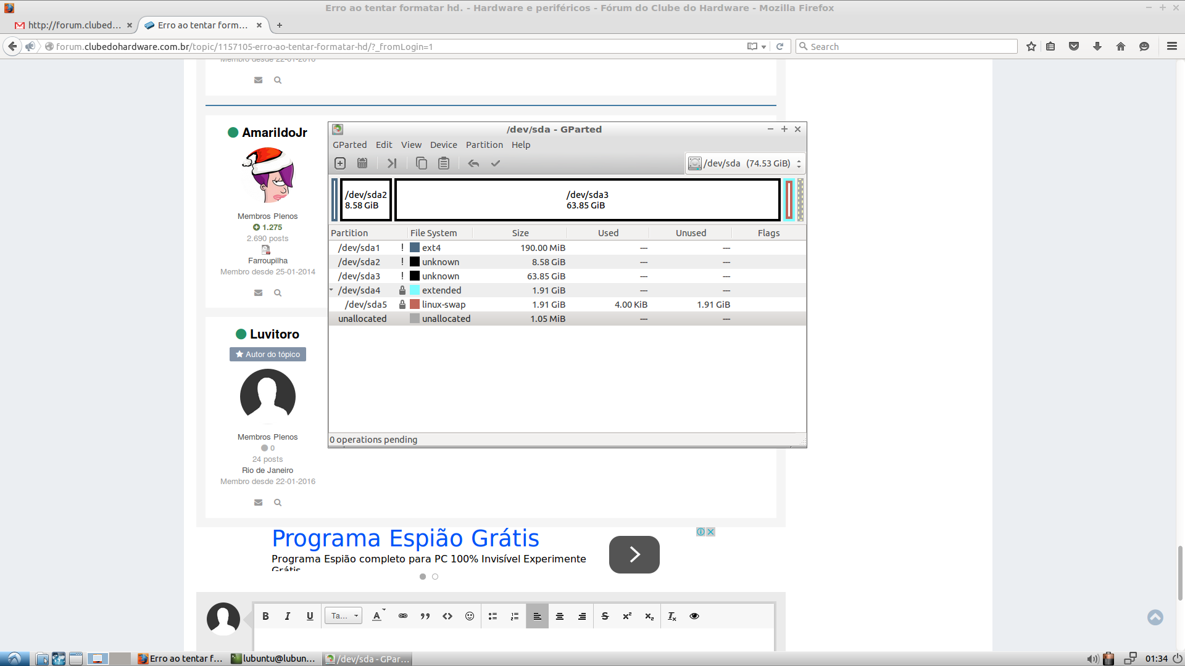Image resolution: width=1185 pixels, height=666 pixels.
Task: Click the message envelope icon under Luvitoro
Action: coord(258,503)
